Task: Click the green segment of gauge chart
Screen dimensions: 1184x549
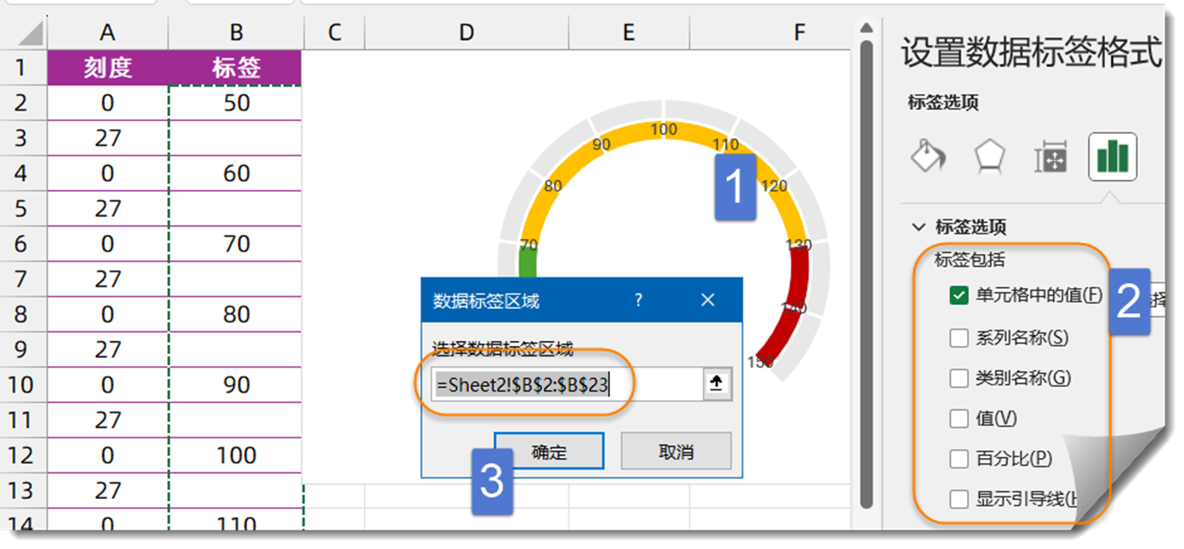Action: tap(527, 264)
